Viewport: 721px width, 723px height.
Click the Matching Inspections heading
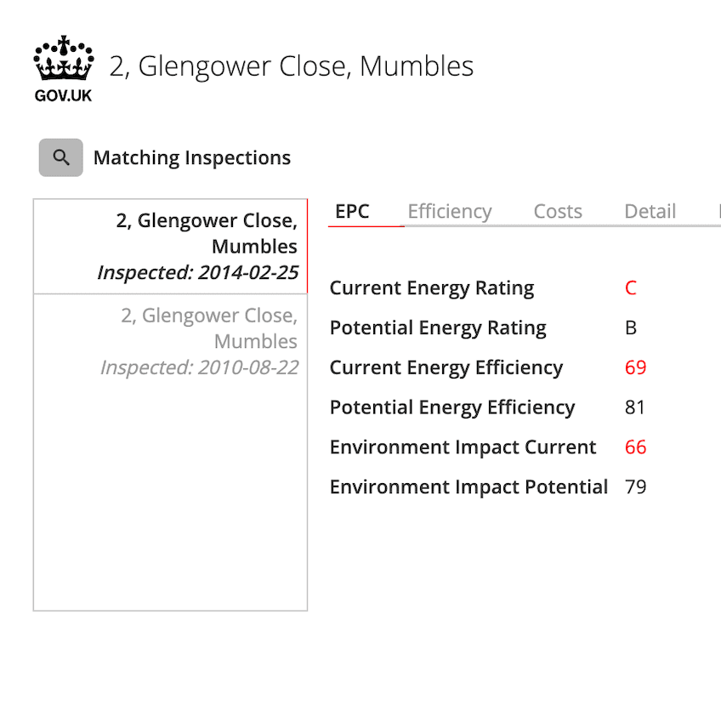192,158
